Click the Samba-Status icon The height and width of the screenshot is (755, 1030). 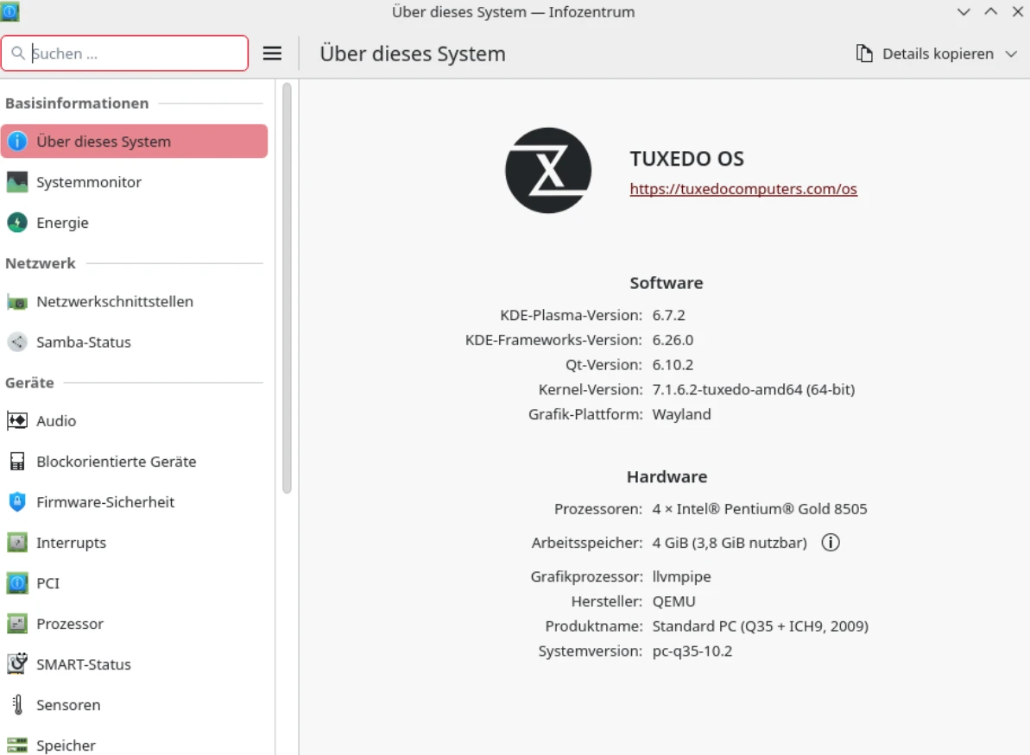tap(17, 342)
